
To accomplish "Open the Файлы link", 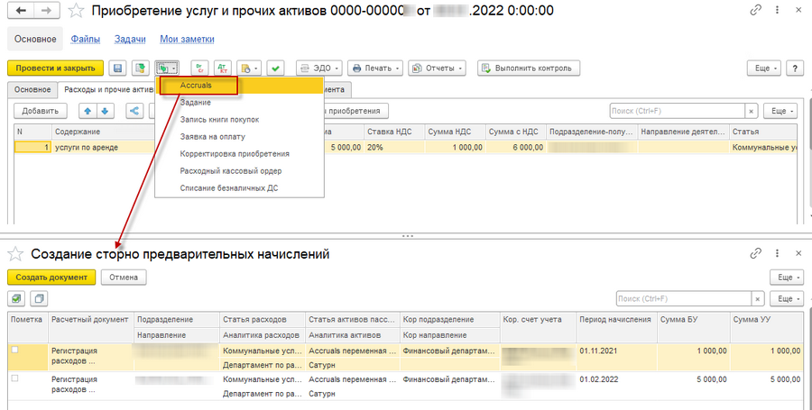I will [x=86, y=39].
